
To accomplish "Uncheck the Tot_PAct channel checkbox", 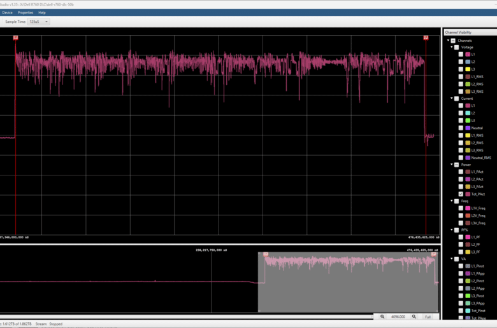I will pyautogui.click(x=461, y=194).
